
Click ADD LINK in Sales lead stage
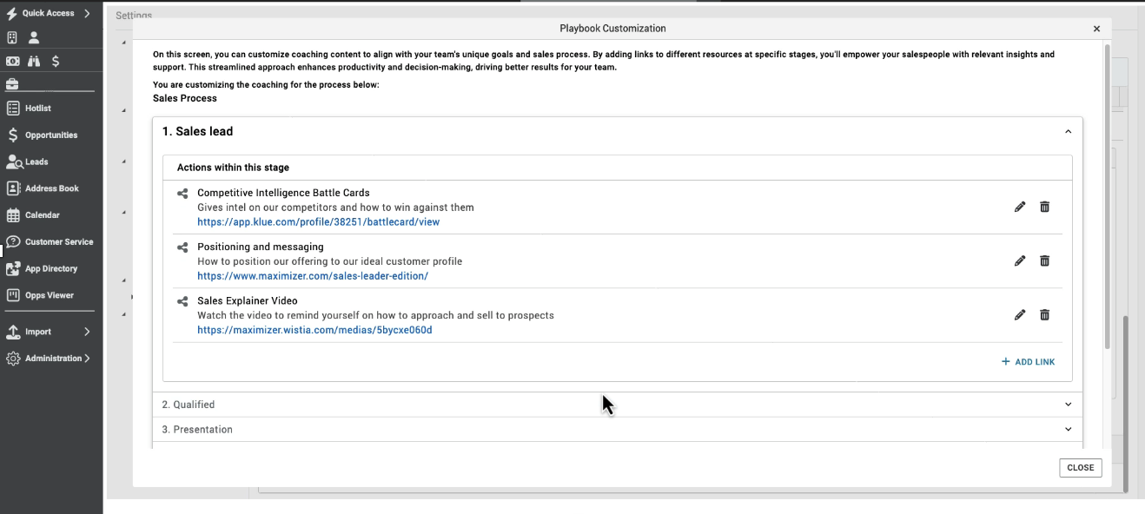pyautogui.click(x=1029, y=362)
